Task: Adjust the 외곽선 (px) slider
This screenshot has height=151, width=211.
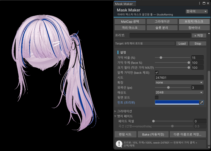Action: (173, 87)
